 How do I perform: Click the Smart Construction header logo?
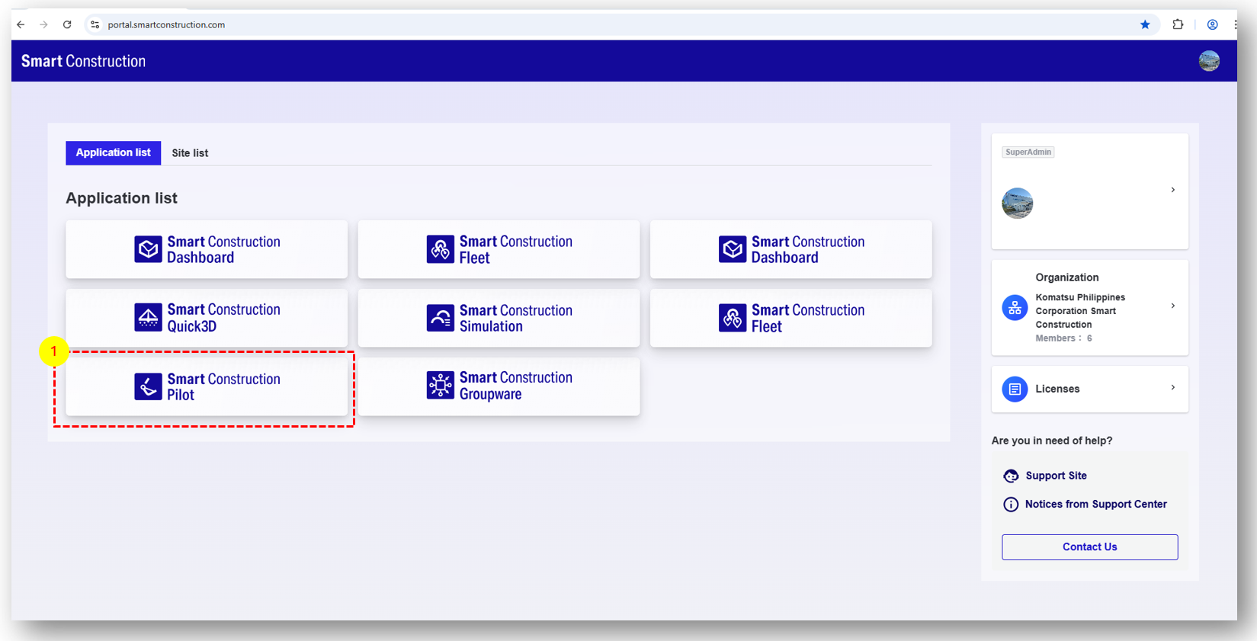click(x=83, y=61)
